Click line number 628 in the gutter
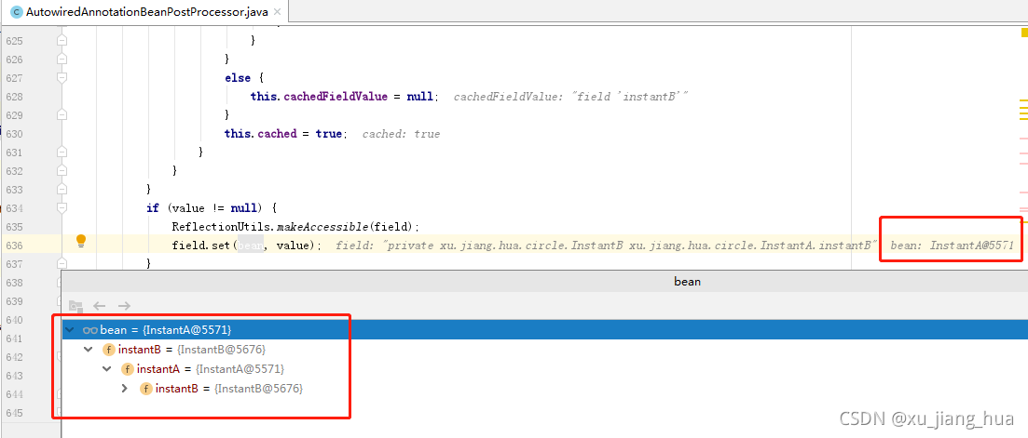 (14, 96)
